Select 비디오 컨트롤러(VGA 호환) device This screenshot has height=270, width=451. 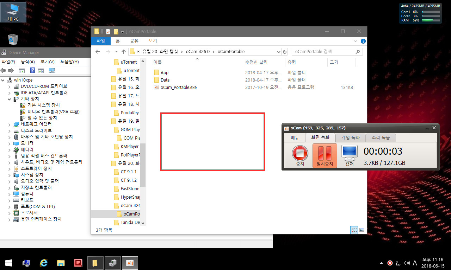coord(53,111)
